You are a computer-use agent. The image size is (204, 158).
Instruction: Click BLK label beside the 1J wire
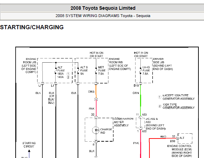pos(38,93)
